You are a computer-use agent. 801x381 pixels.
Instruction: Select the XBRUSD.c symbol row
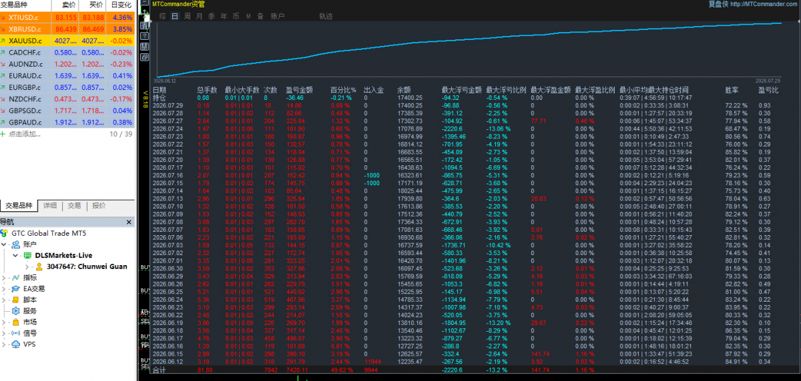pos(67,29)
